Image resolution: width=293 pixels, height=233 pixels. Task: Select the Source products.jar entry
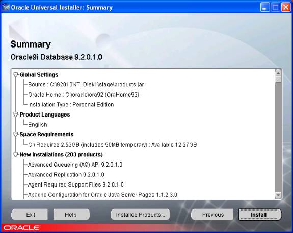click(x=86, y=84)
